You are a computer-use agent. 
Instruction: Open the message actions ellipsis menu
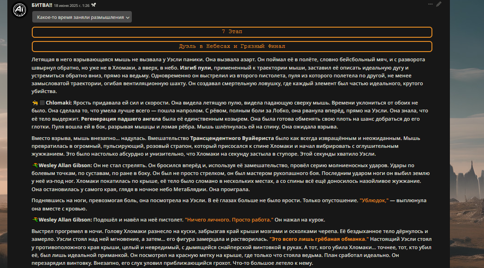430,4
